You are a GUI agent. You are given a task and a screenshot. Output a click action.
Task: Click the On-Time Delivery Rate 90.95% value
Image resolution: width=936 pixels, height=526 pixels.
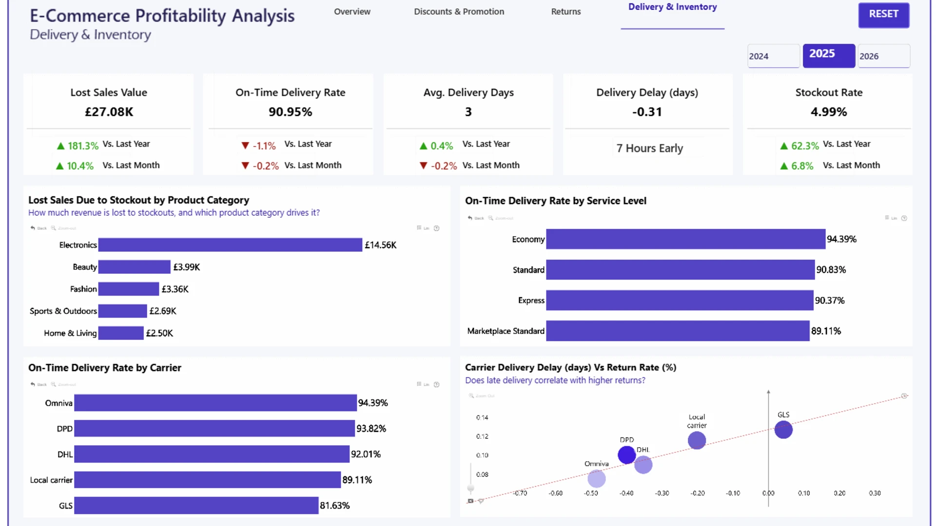[x=290, y=112]
